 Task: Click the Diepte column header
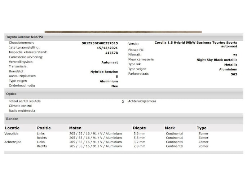click(139, 128)
